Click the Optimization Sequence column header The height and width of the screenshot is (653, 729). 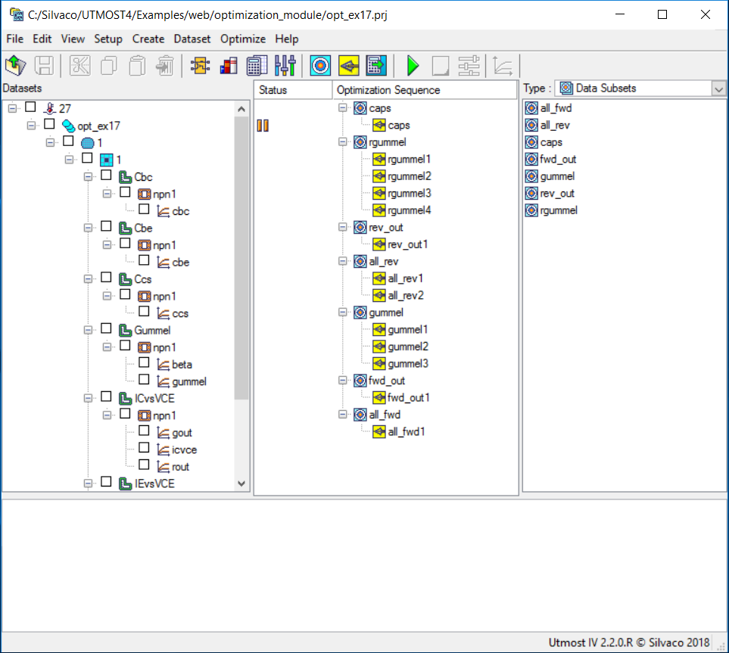click(x=425, y=90)
